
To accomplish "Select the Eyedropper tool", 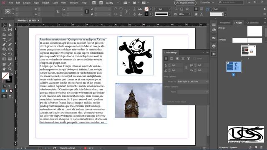I will [x=10, y=64].
